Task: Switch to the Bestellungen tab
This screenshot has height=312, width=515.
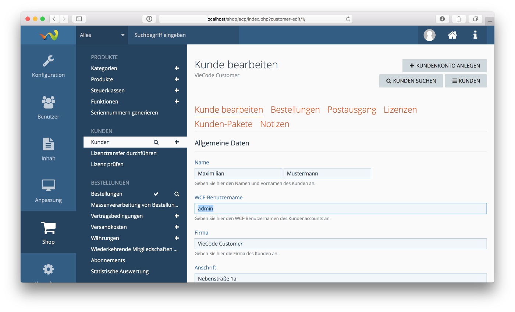Action: click(x=295, y=110)
